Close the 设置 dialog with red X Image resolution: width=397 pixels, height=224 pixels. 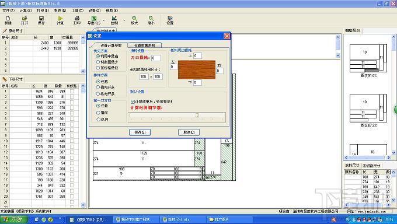tap(227, 36)
